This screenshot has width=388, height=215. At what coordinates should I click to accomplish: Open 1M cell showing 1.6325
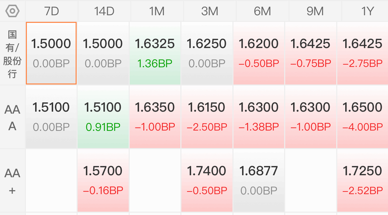pyautogui.click(x=155, y=53)
